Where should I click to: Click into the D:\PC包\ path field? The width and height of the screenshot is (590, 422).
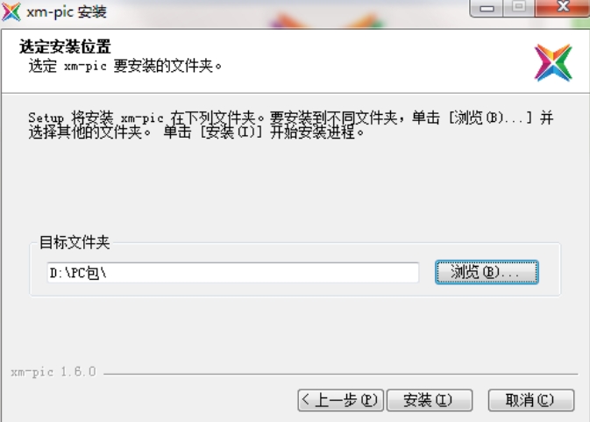[233, 273]
